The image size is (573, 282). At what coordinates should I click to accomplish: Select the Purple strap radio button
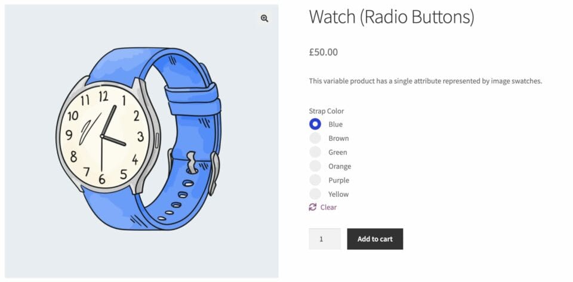tap(315, 180)
